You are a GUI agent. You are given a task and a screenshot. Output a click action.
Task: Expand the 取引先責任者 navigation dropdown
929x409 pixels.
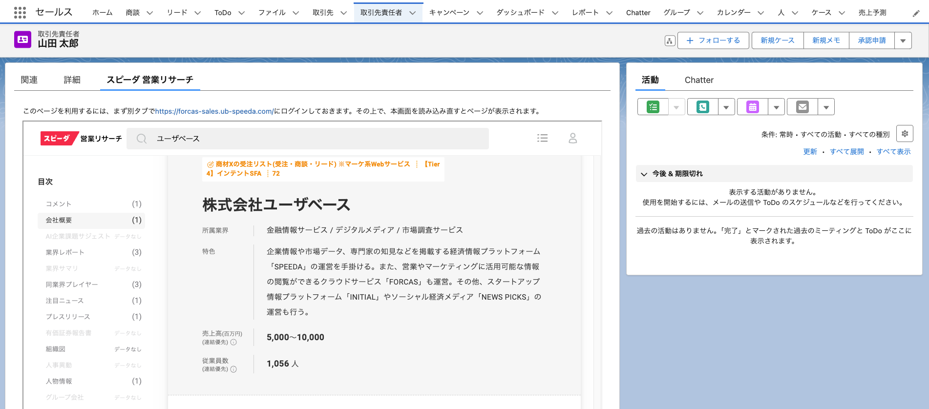[x=413, y=13]
